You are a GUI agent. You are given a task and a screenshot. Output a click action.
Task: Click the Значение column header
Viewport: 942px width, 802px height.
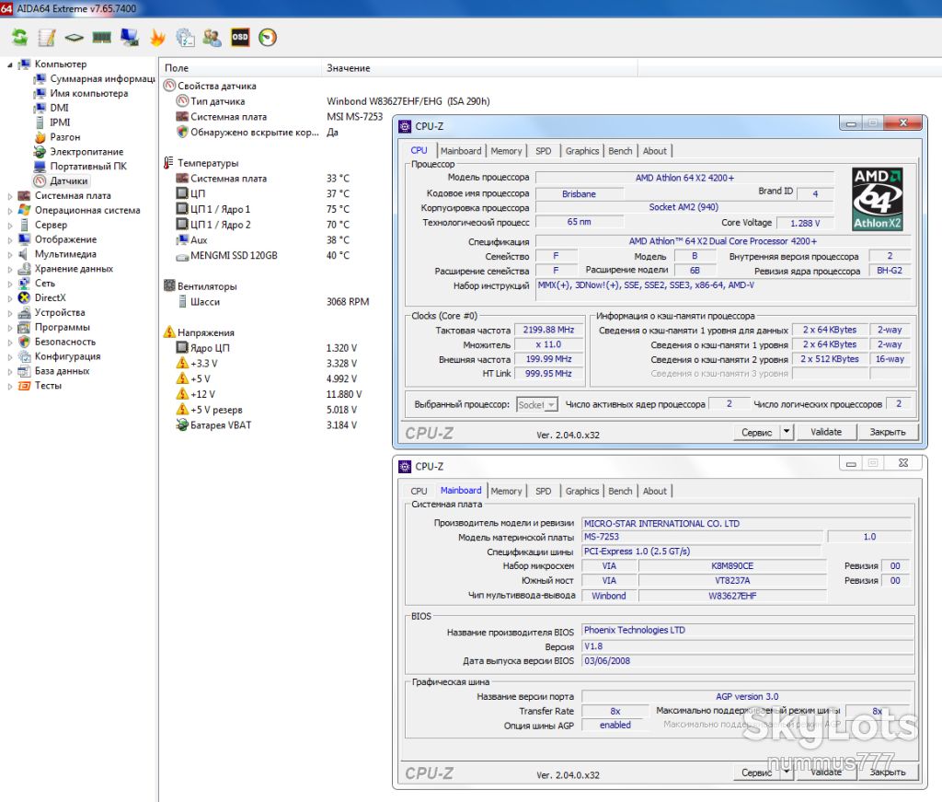pos(479,68)
